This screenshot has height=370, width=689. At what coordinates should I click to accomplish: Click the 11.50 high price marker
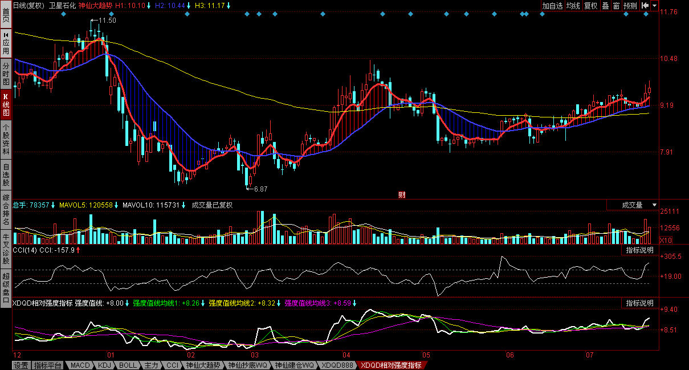click(x=107, y=21)
